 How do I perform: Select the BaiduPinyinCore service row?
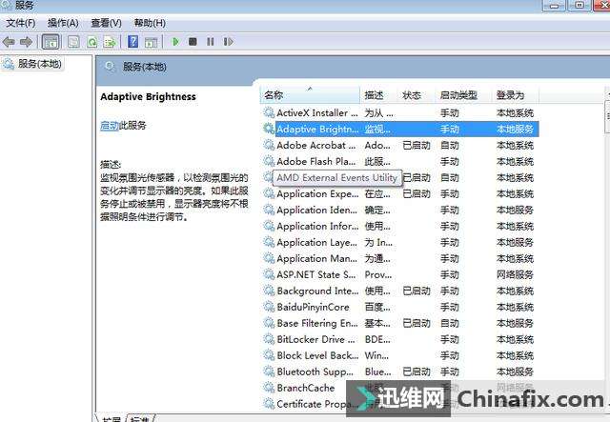tap(400, 307)
